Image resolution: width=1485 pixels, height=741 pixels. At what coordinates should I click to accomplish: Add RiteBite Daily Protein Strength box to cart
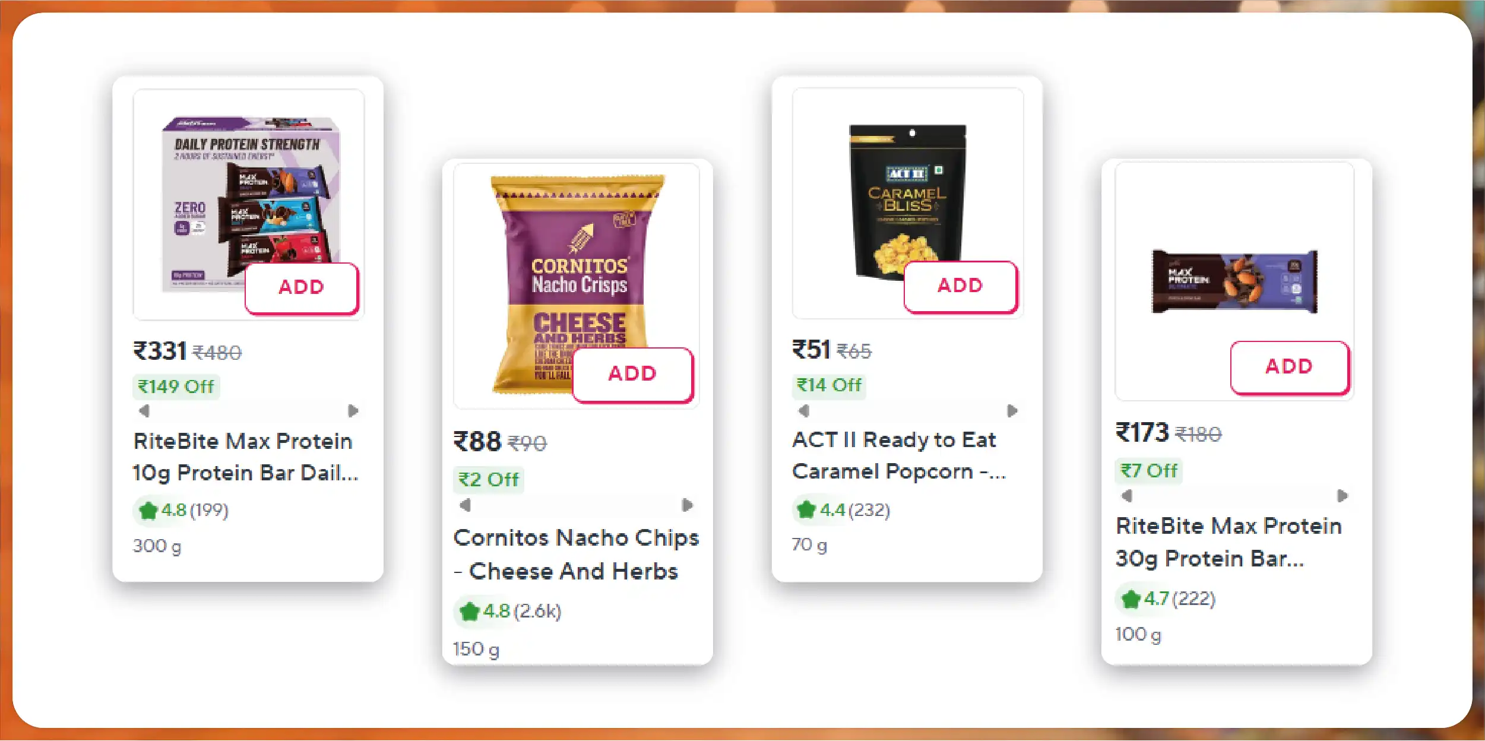pos(302,287)
